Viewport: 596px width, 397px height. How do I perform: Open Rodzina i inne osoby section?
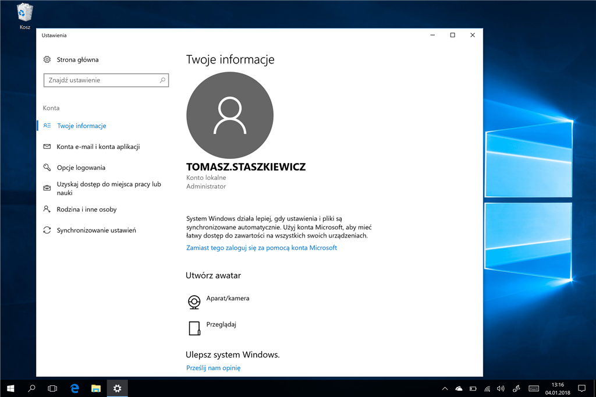click(x=86, y=210)
